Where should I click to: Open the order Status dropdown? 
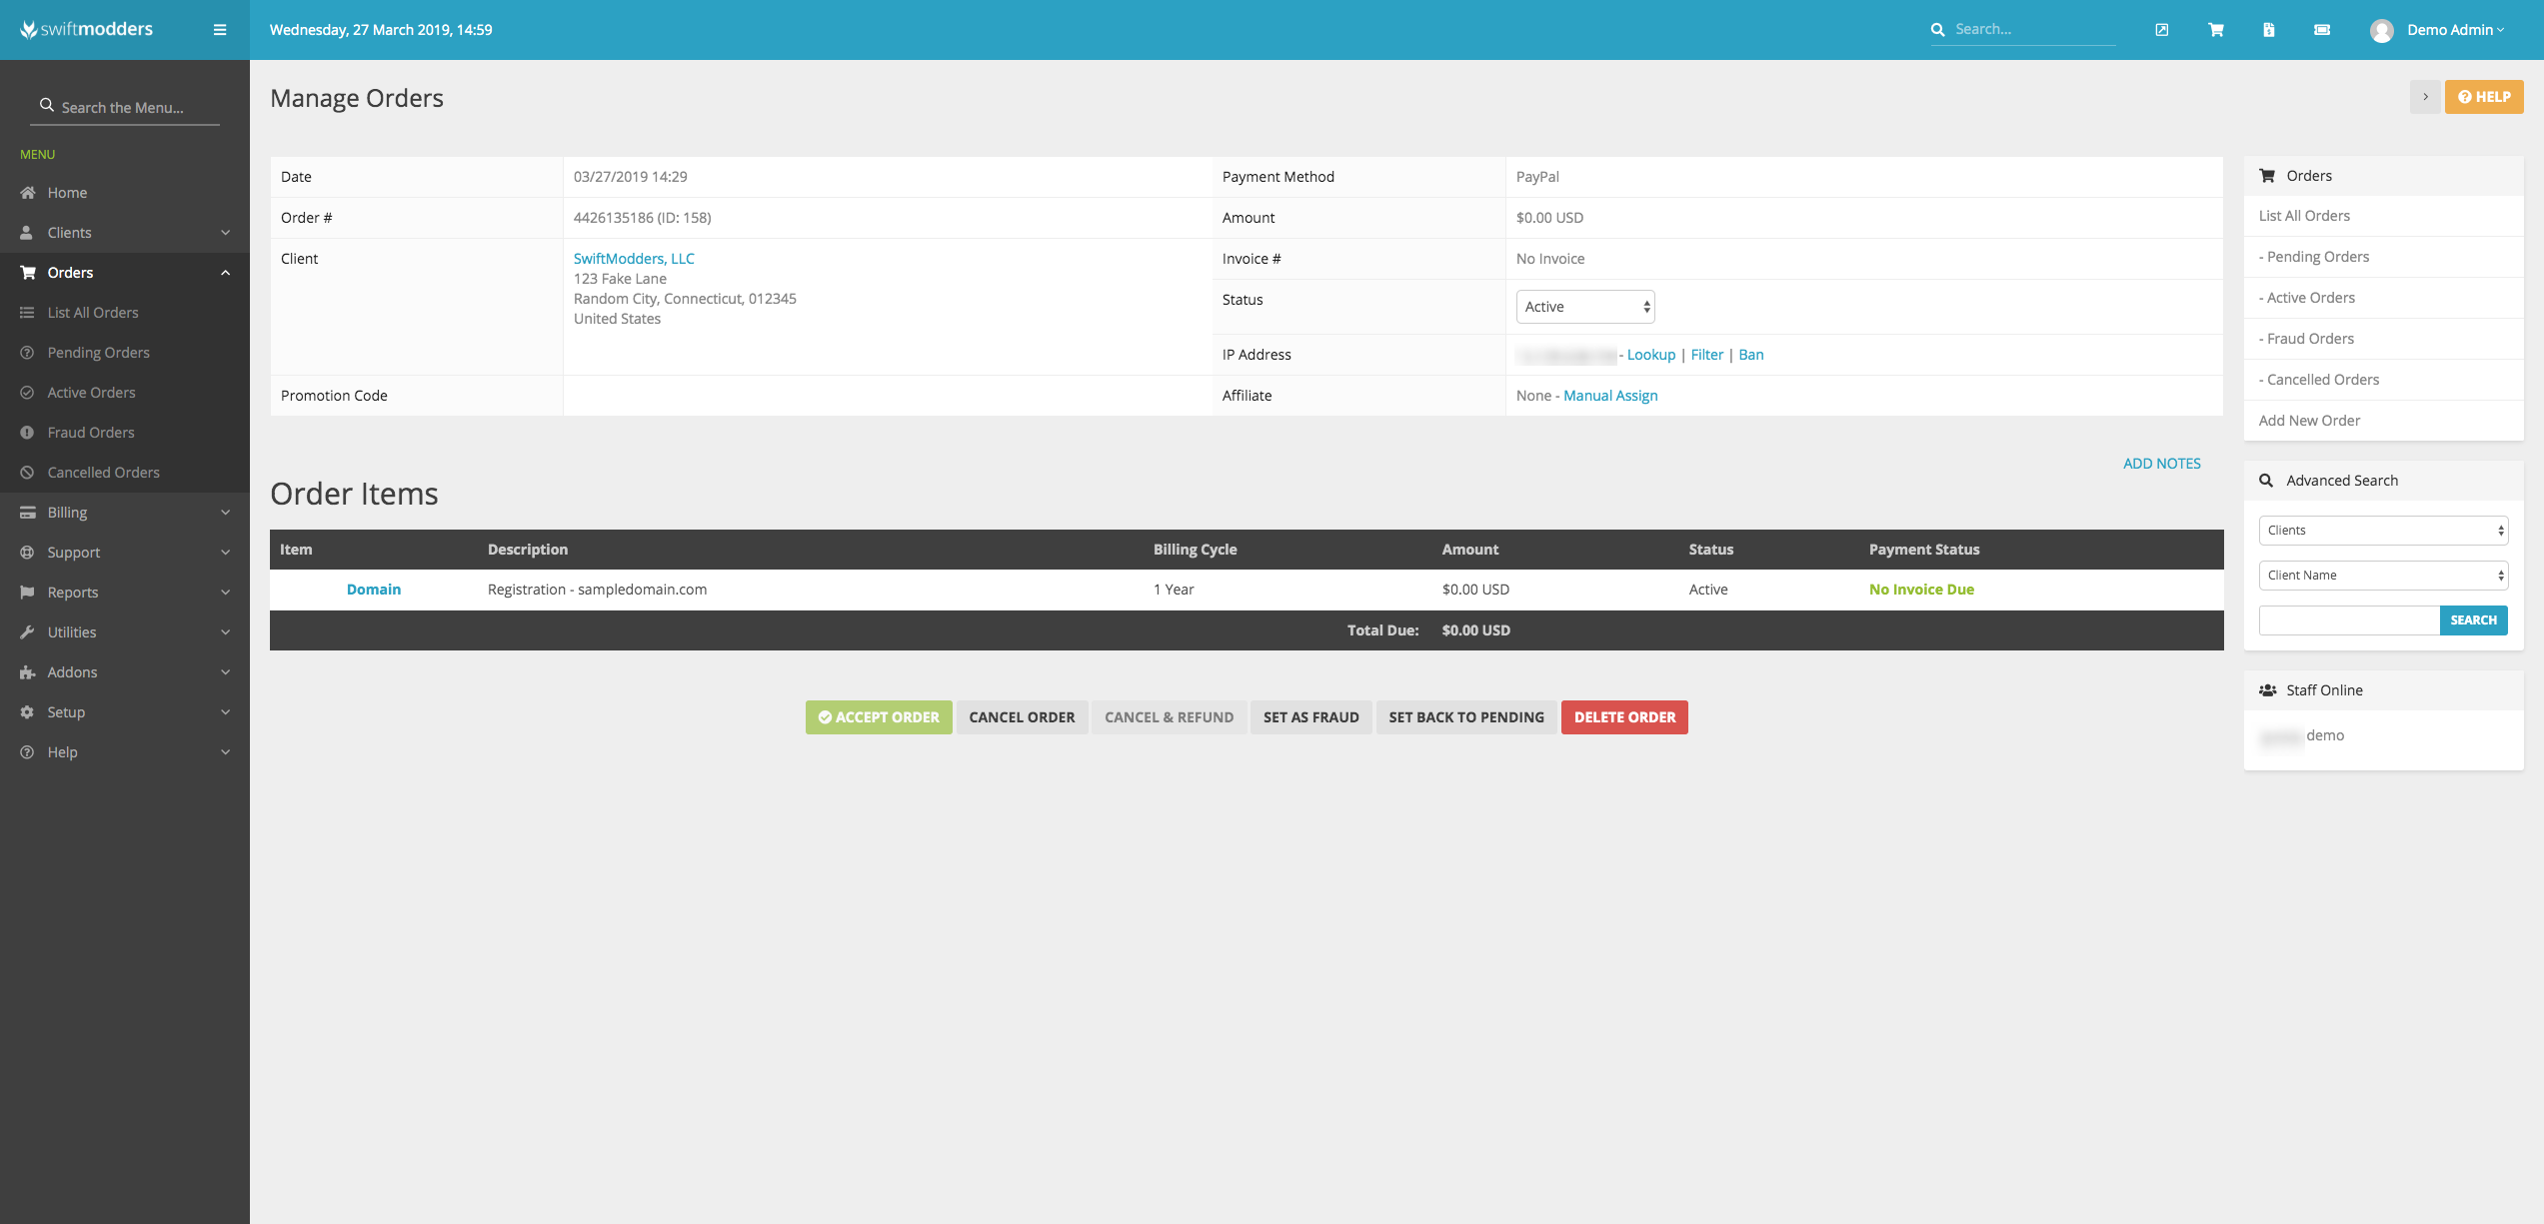(x=1584, y=307)
